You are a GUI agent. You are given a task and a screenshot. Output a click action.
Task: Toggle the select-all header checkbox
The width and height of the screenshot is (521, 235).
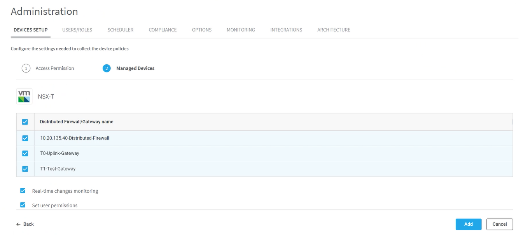click(25, 122)
